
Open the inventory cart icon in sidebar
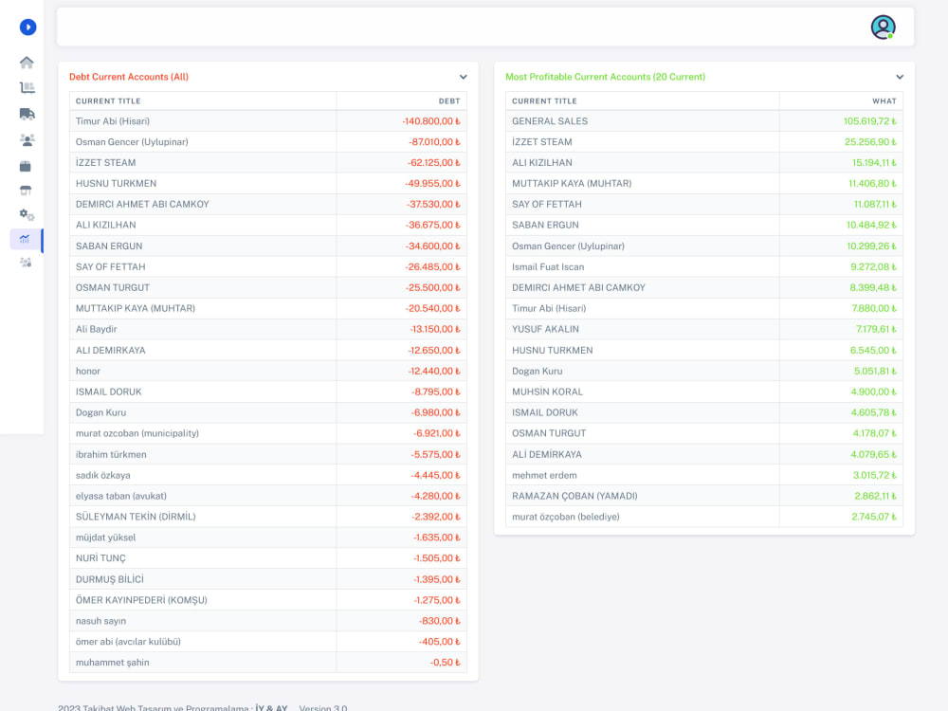27,88
